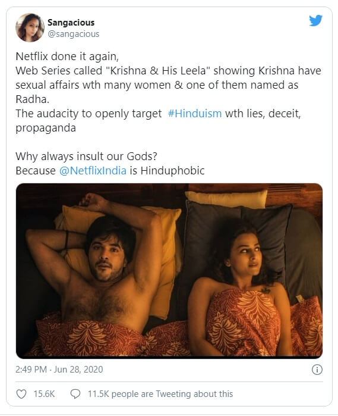Open the @sangacious handle link
The height and width of the screenshot is (416, 338).
(x=74, y=35)
